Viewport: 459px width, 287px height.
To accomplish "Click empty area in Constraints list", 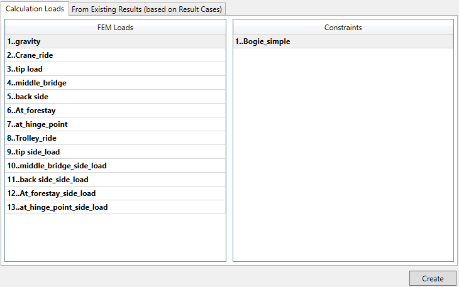I will (x=343, y=157).
